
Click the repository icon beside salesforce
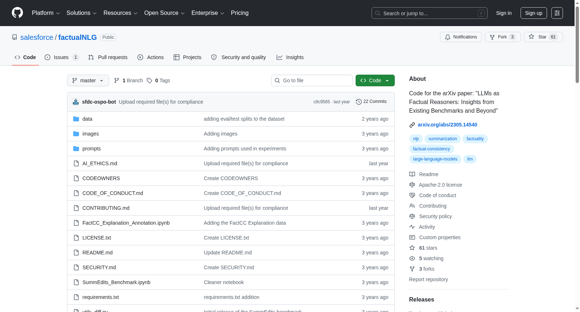point(14,37)
